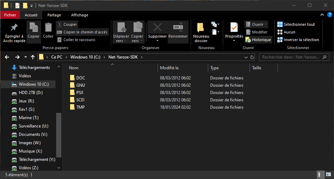Click Properties icon in title bar quick access
The height and width of the screenshot is (179, 334).
(17, 6)
